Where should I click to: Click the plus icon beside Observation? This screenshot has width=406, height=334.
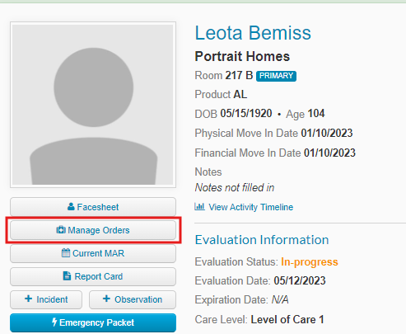[106, 299]
